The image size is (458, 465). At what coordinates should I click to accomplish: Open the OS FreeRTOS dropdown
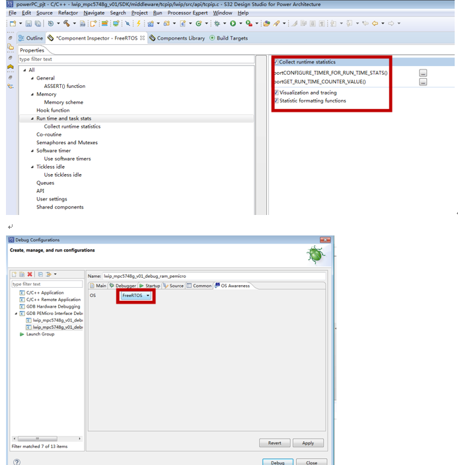pos(136,296)
